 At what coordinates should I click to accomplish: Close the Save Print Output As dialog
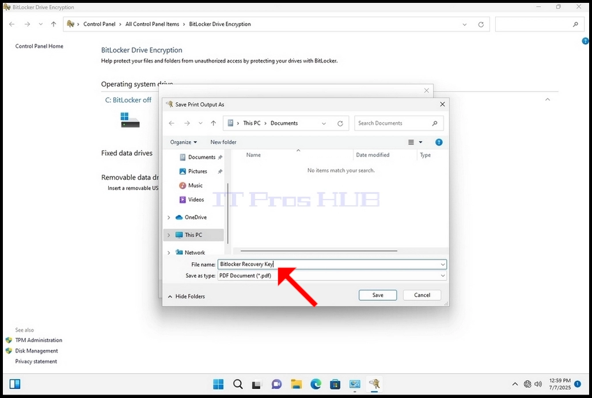(x=442, y=104)
